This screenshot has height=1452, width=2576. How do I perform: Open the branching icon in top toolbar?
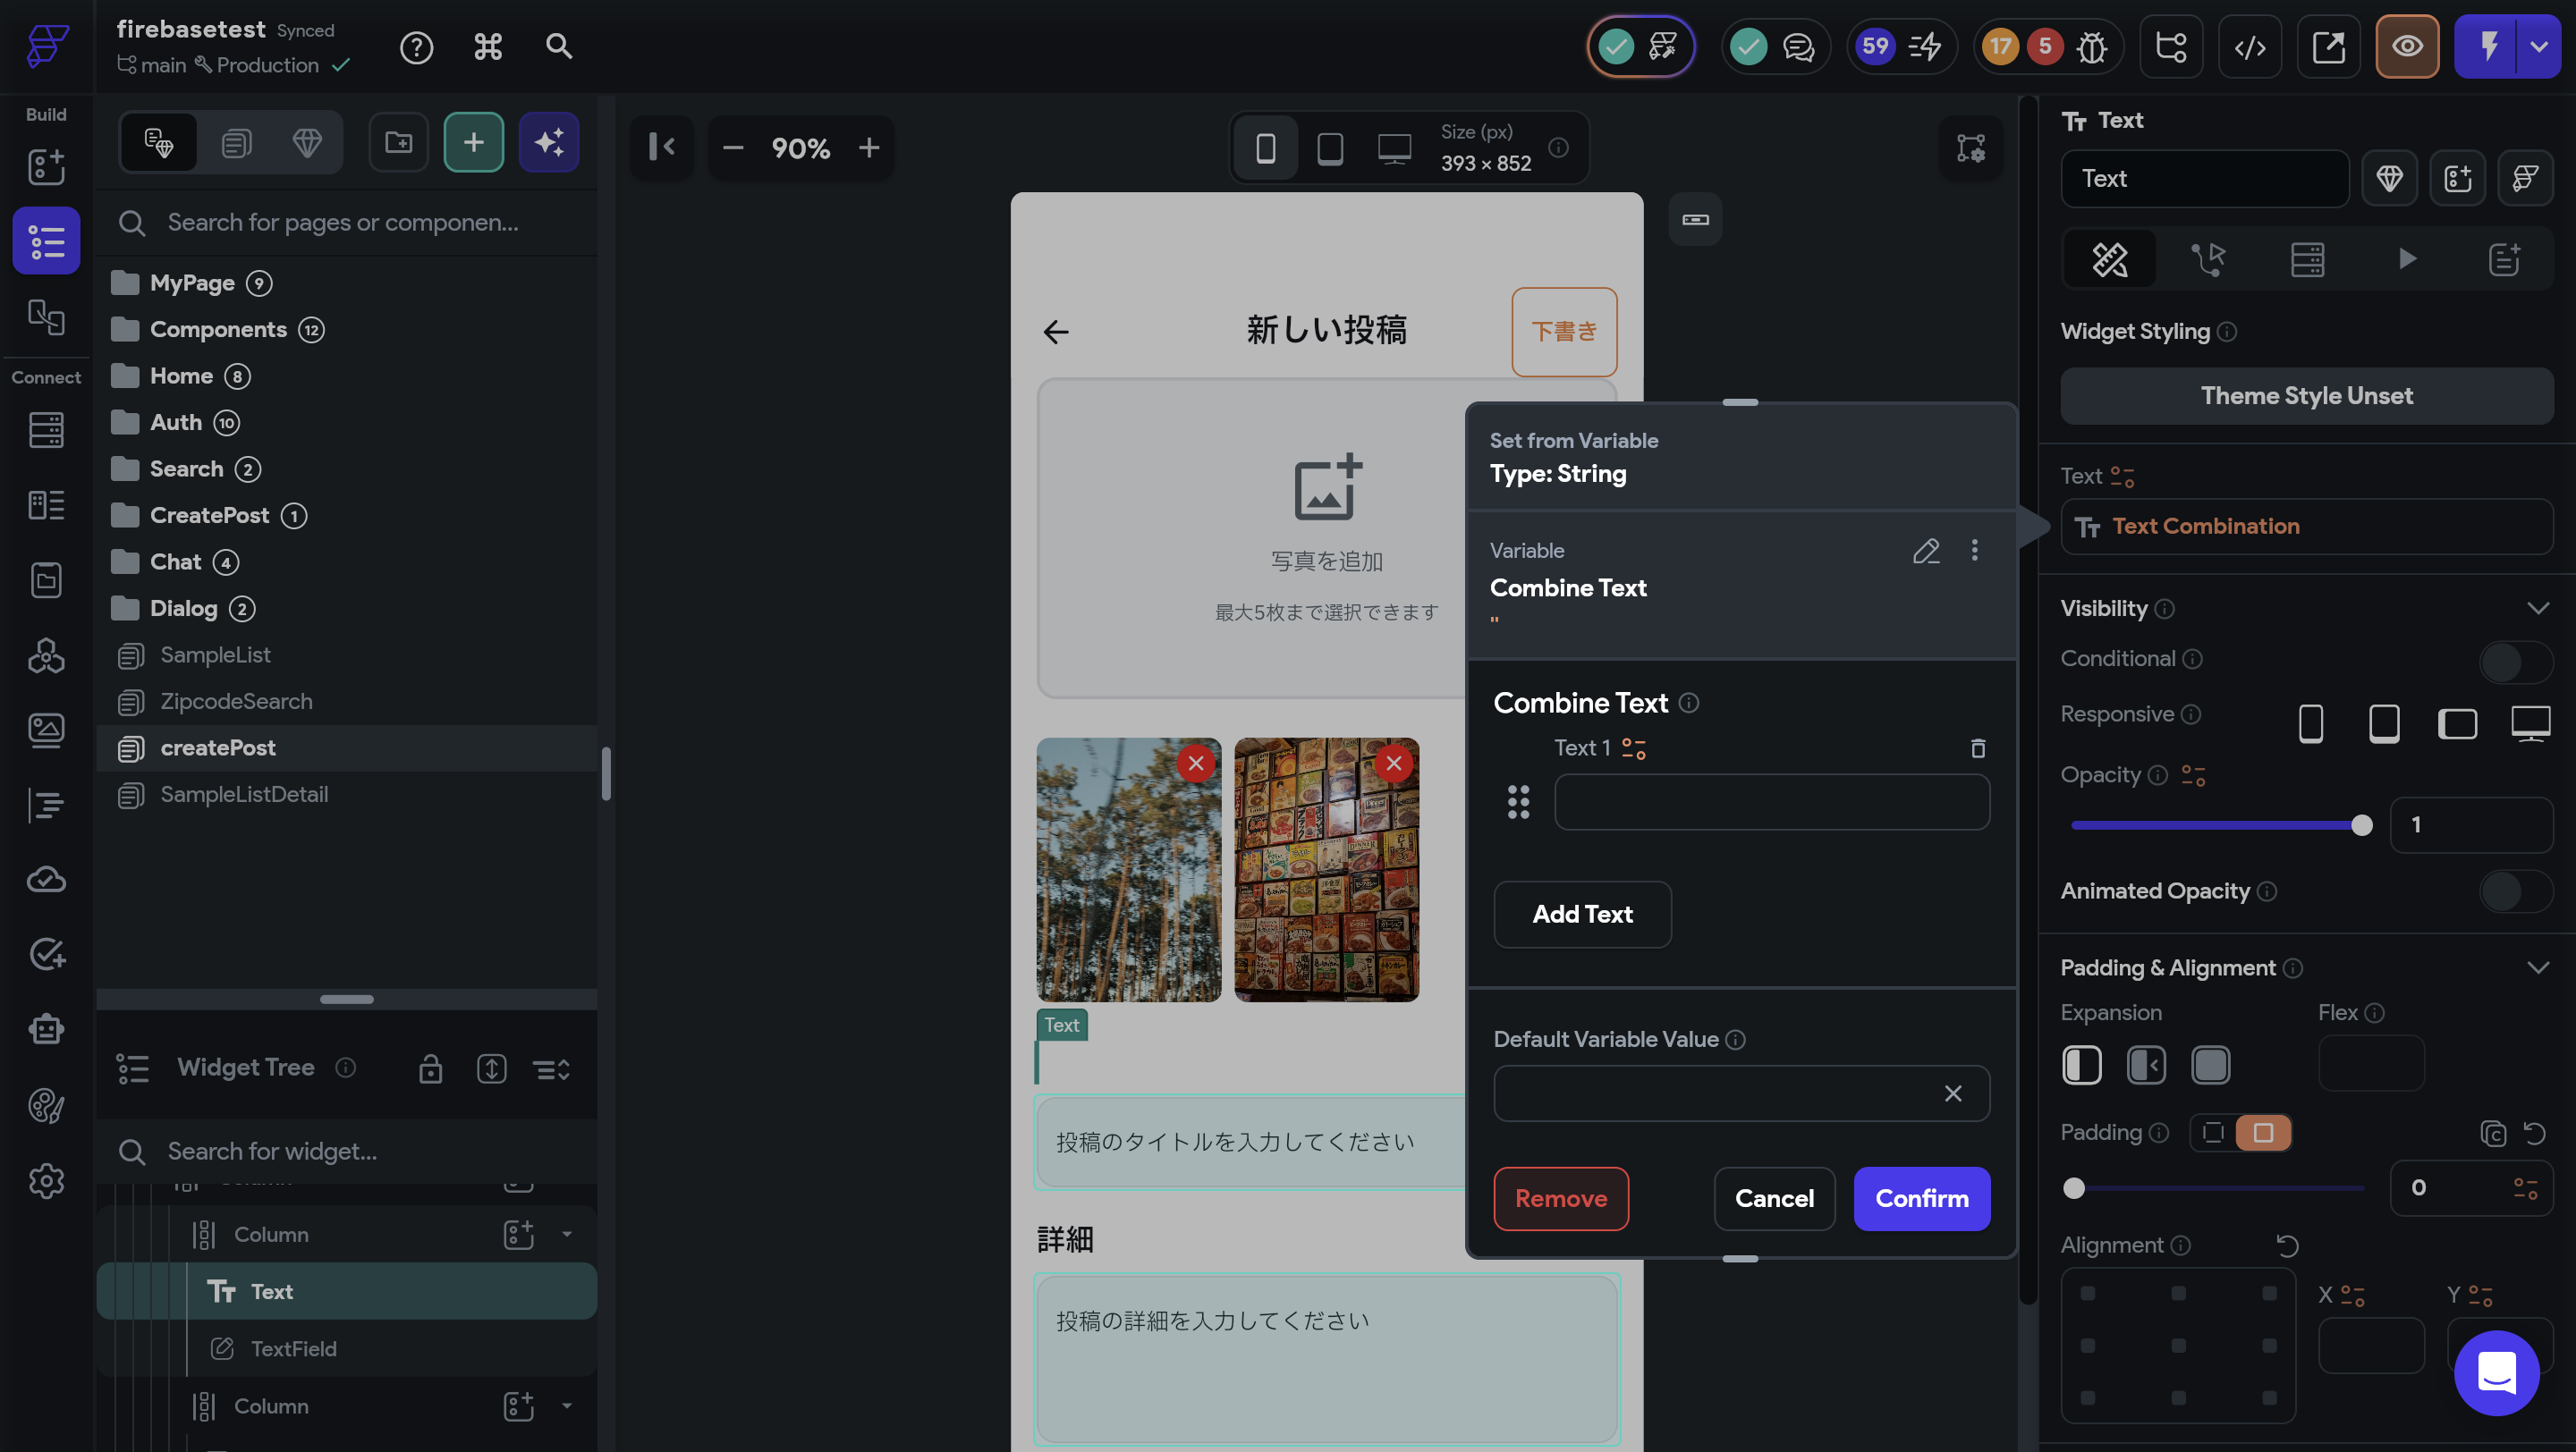tap(2171, 46)
